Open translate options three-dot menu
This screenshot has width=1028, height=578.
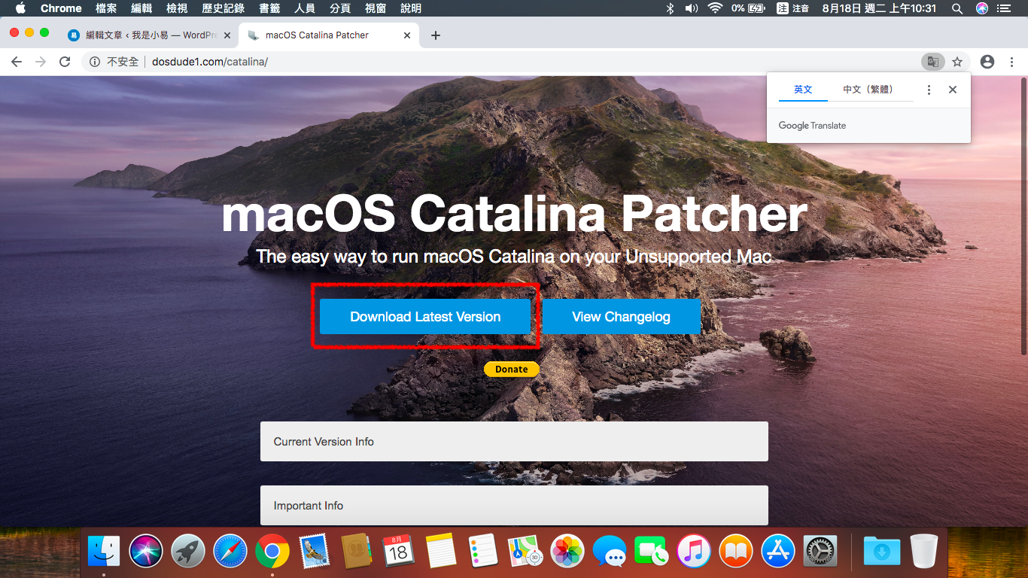click(929, 90)
